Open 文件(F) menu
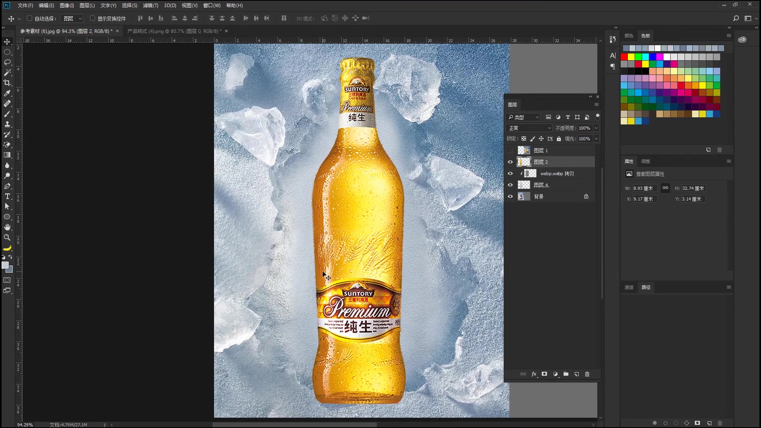This screenshot has height=428, width=761. (x=25, y=6)
